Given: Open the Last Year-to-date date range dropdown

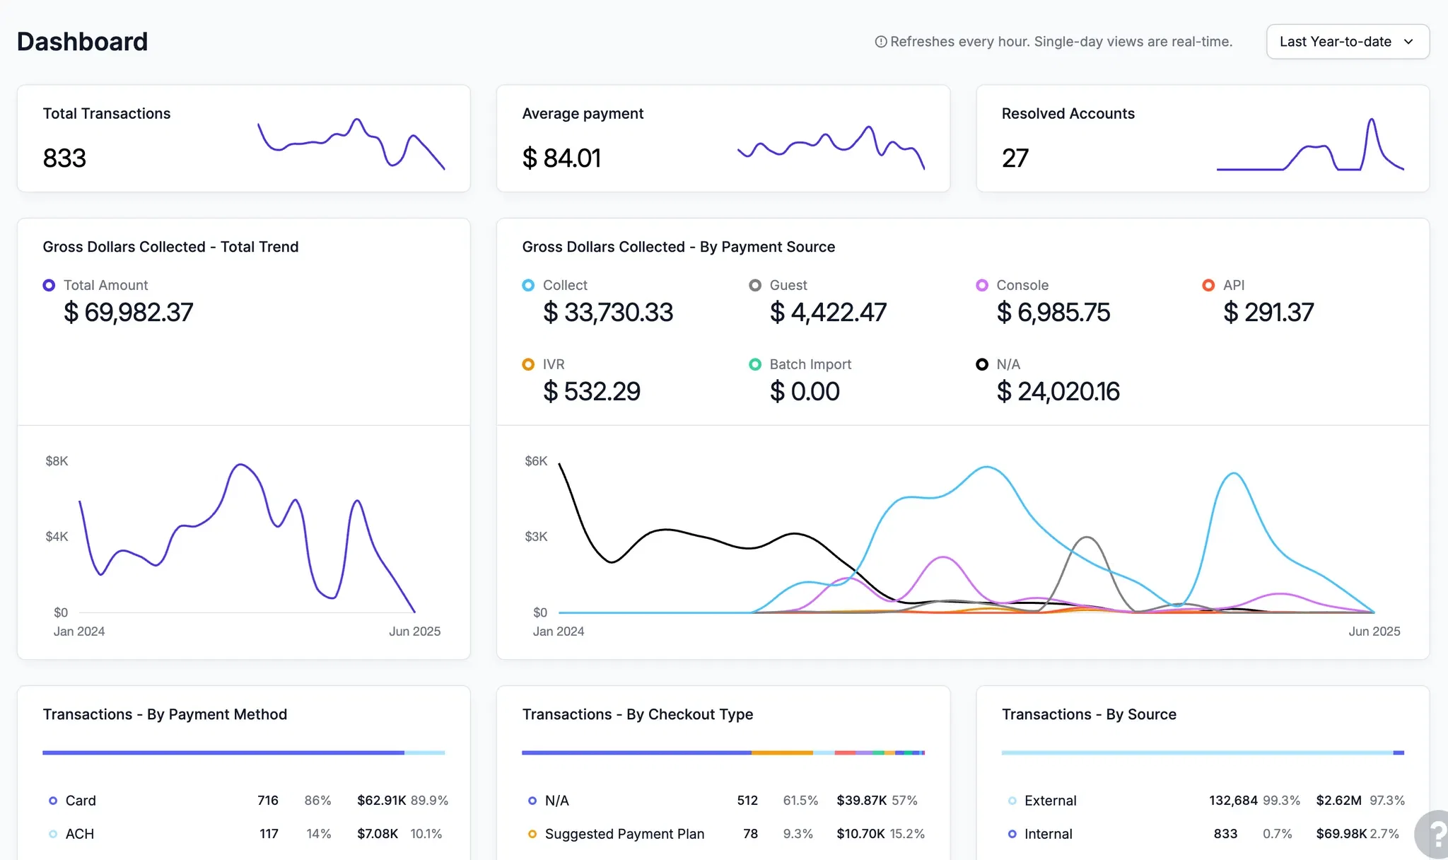Looking at the screenshot, I should [x=1348, y=42].
